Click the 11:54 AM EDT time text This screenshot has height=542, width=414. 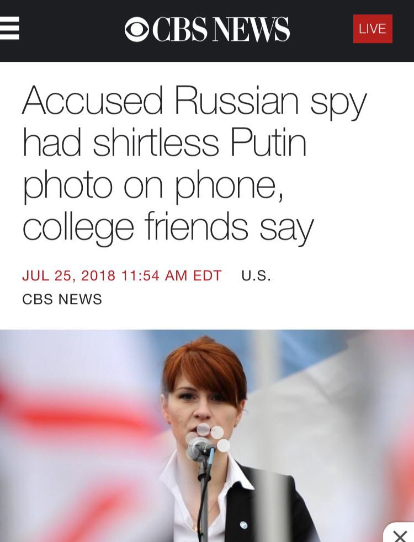tap(172, 275)
